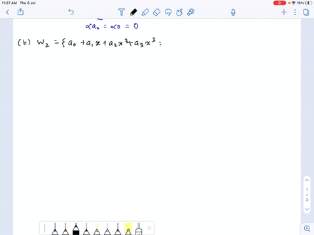The width and height of the screenshot is (314, 235).
Task: Grab the favorites toolbox drag handle
Action: click(x=44, y=228)
